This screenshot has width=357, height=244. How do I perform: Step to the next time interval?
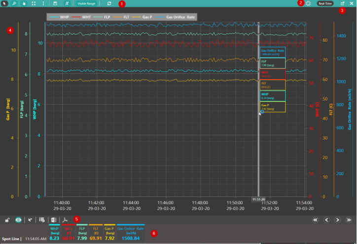[337, 220]
